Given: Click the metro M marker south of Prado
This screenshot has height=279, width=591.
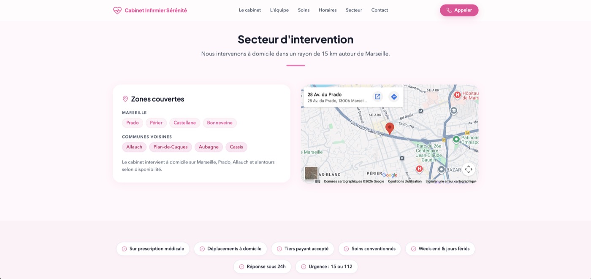Looking at the screenshot, I should (402, 158).
